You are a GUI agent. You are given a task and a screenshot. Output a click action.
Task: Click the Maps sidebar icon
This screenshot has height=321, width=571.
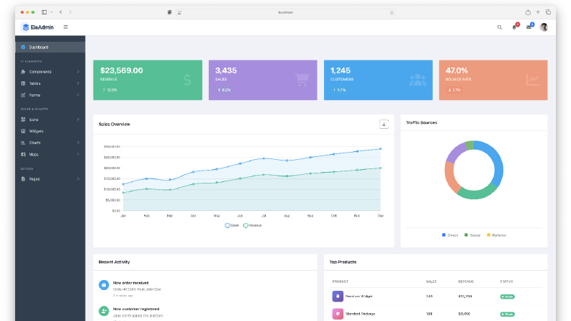pos(23,154)
